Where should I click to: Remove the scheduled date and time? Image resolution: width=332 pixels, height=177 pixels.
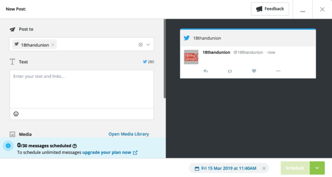click(264, 168)
